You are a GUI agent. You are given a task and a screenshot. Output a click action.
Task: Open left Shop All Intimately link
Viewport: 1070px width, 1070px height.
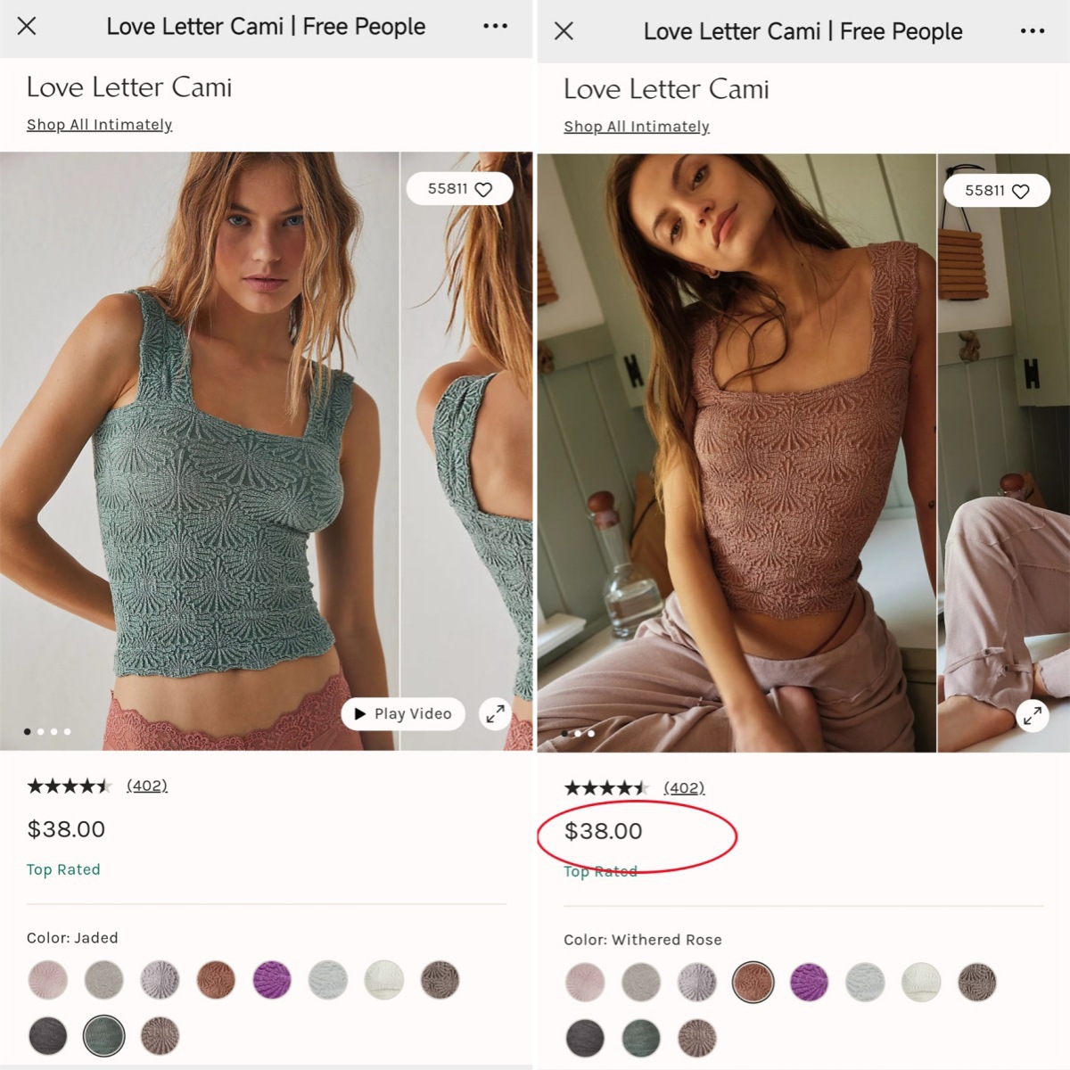click(99, 125)
